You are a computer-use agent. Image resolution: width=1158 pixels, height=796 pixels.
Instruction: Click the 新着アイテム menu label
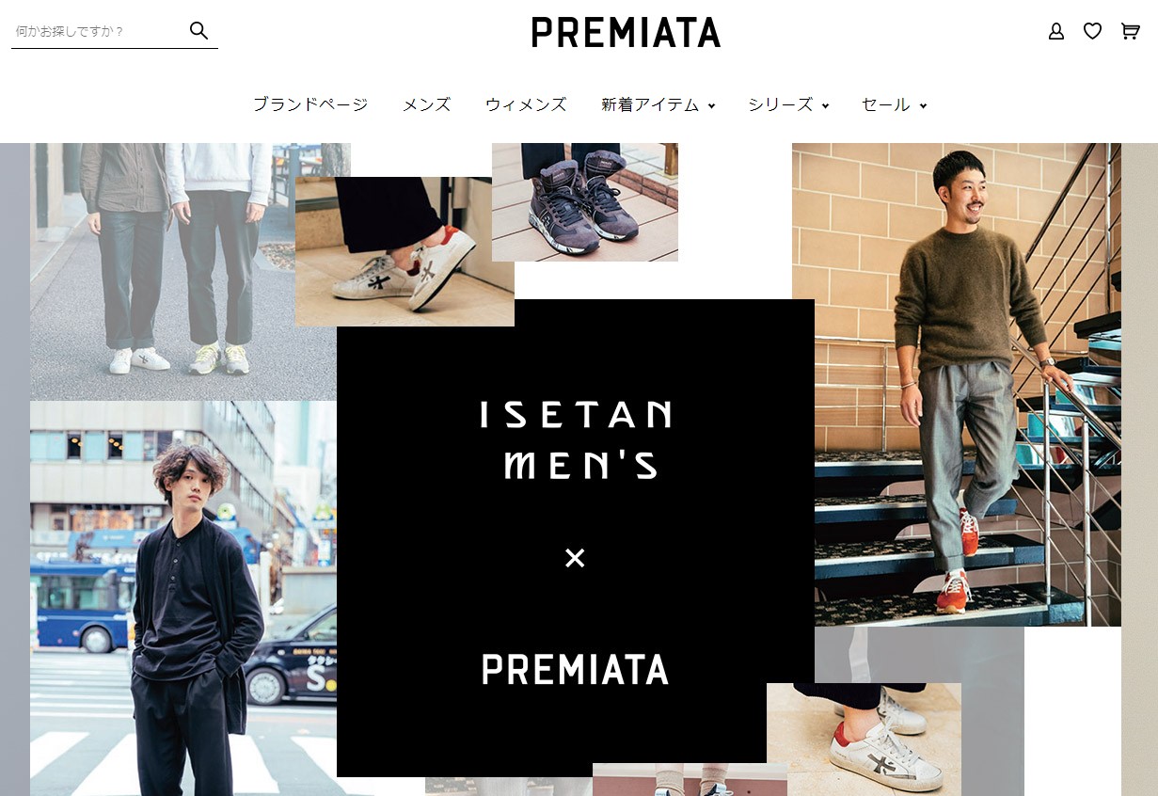[650, 104]
